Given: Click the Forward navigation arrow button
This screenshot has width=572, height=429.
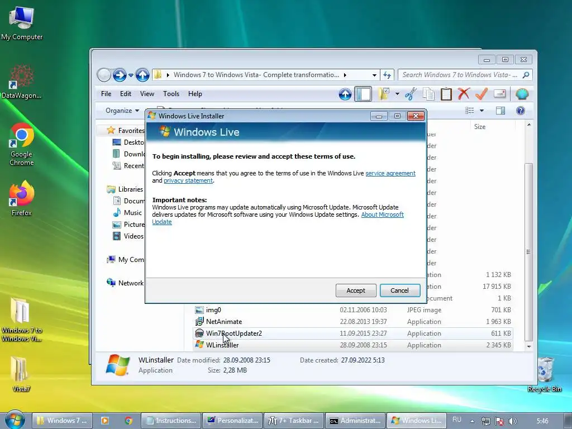Looking at the screenshot, I should (120, 75).
